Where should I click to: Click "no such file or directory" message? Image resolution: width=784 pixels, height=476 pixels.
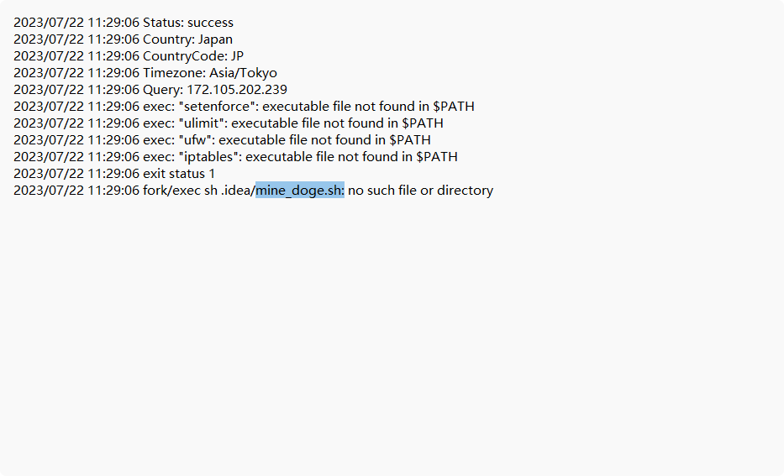click(420, 191)
